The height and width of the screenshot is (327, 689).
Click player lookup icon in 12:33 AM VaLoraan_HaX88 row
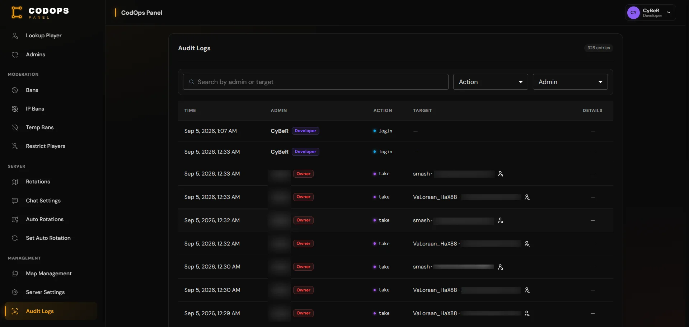point(527,197)
